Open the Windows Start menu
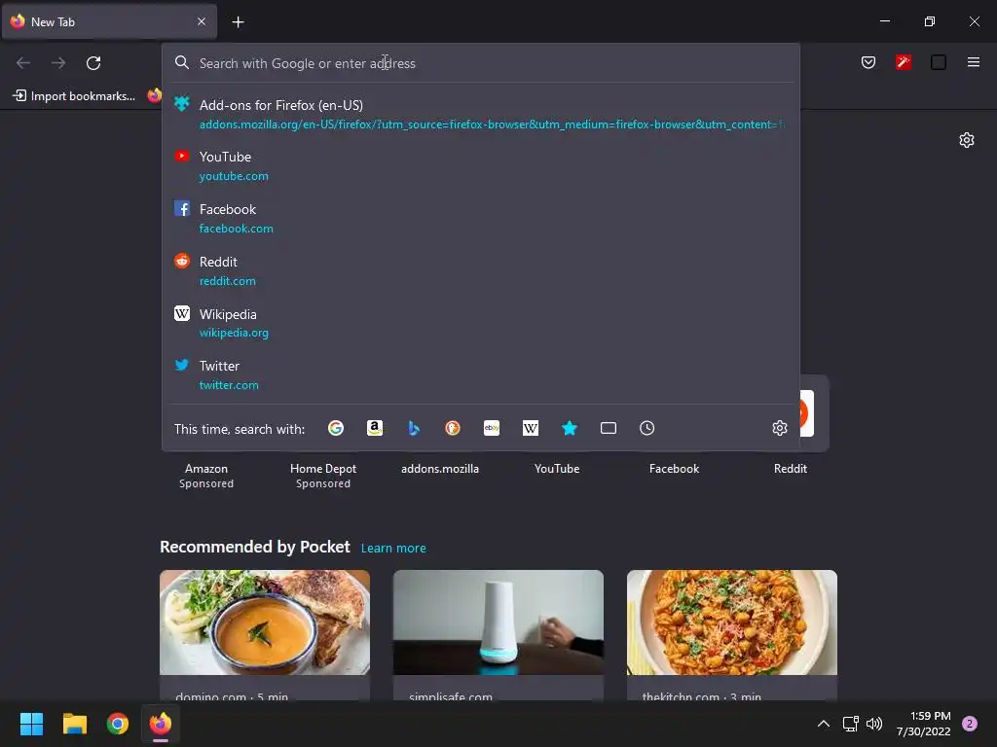 (31, 724)
